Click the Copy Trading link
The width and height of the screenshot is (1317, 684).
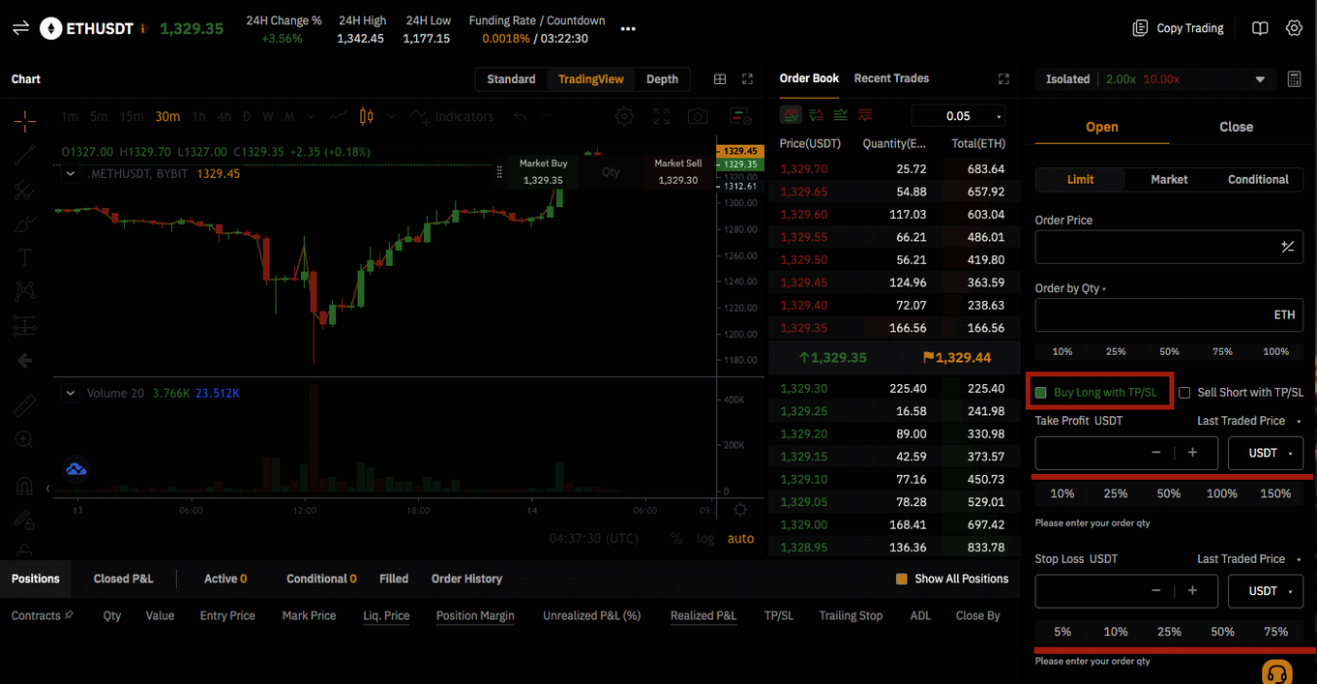(1179, 28)
